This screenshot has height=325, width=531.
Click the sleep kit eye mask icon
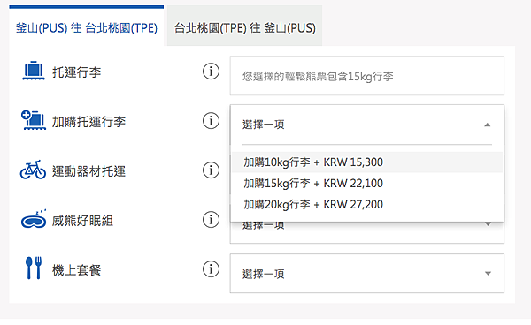pyautogui.click(x=34, y=219)
